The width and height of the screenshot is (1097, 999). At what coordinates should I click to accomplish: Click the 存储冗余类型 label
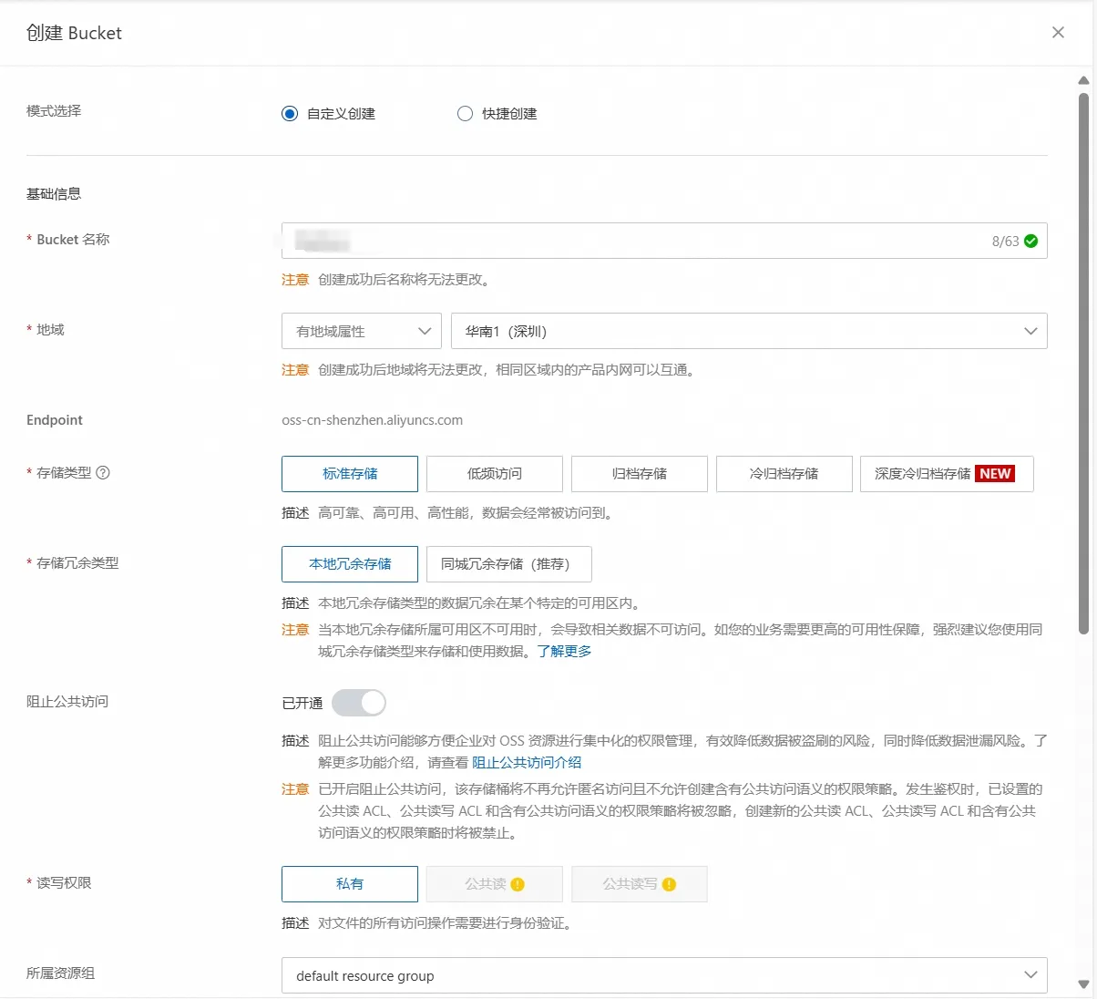pyautogui.click(x=77, y=563)
